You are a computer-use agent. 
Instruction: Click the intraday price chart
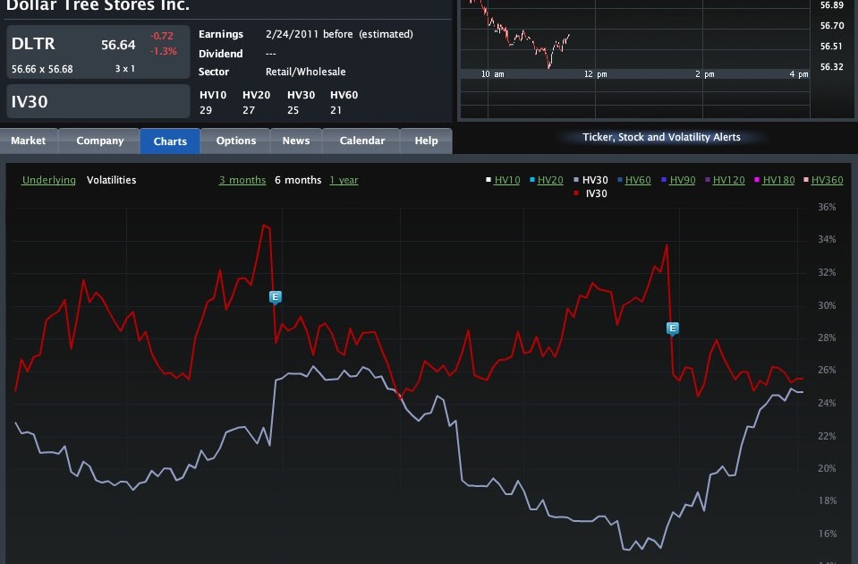(634, 58)
